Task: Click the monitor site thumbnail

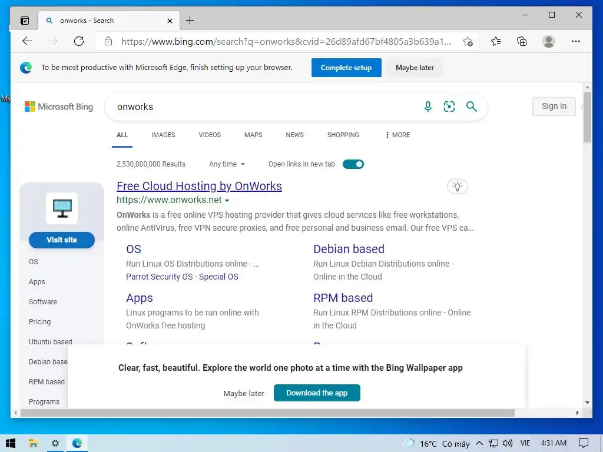Action: tap(62, 208)
